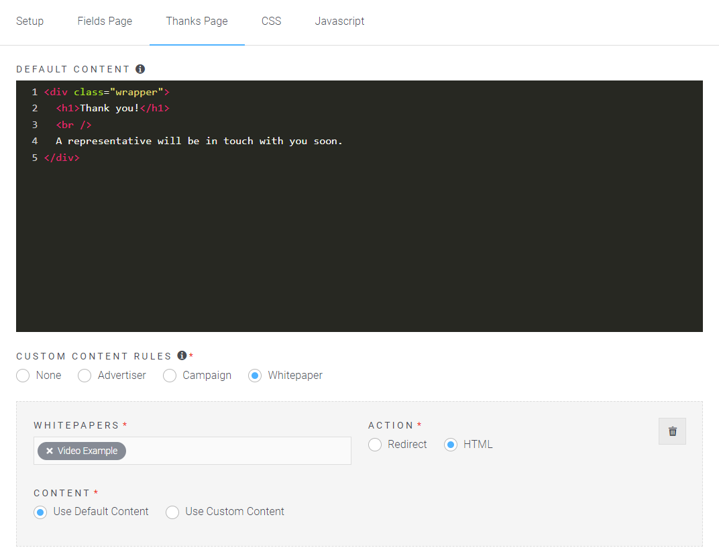Open the CSS tab
The width and height of the screenshot is (719, 556).
point(271,21)
